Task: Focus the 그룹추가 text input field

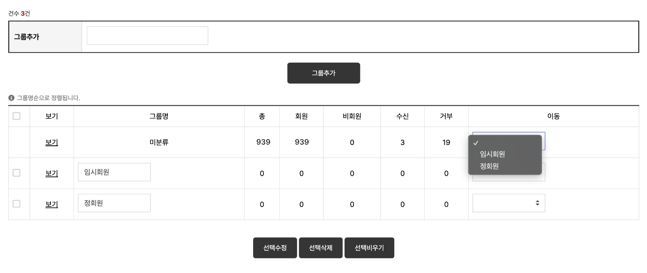Action: pos(148,36)
